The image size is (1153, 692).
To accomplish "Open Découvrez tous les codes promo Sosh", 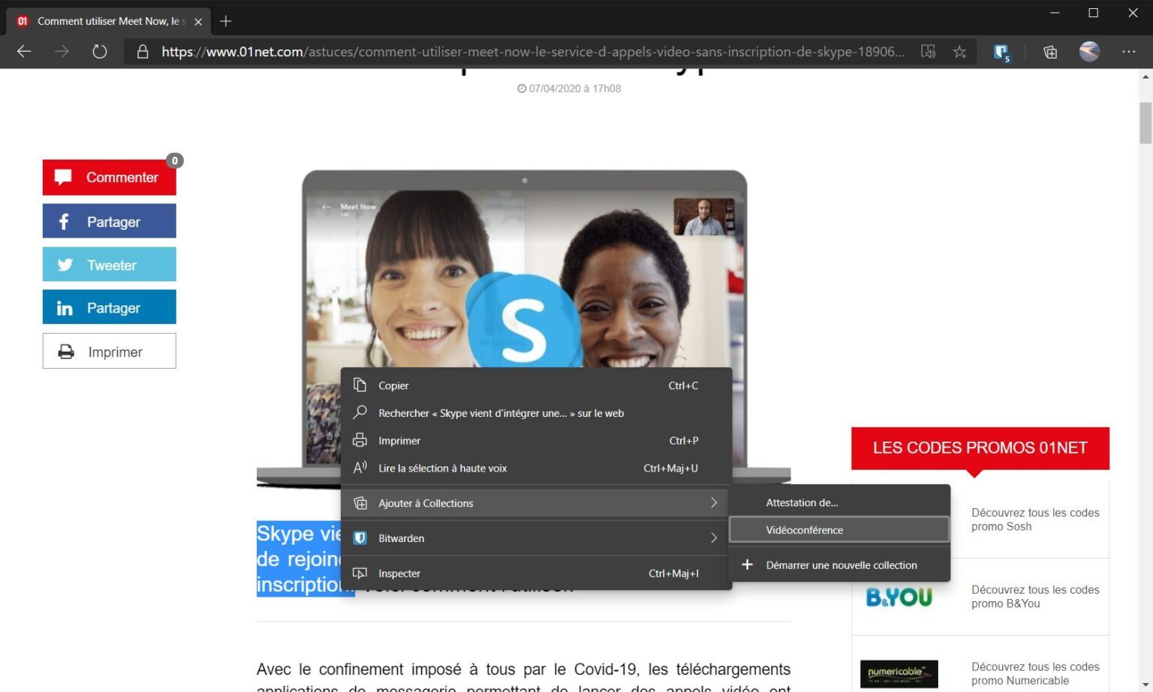I will pos(1035,520).
